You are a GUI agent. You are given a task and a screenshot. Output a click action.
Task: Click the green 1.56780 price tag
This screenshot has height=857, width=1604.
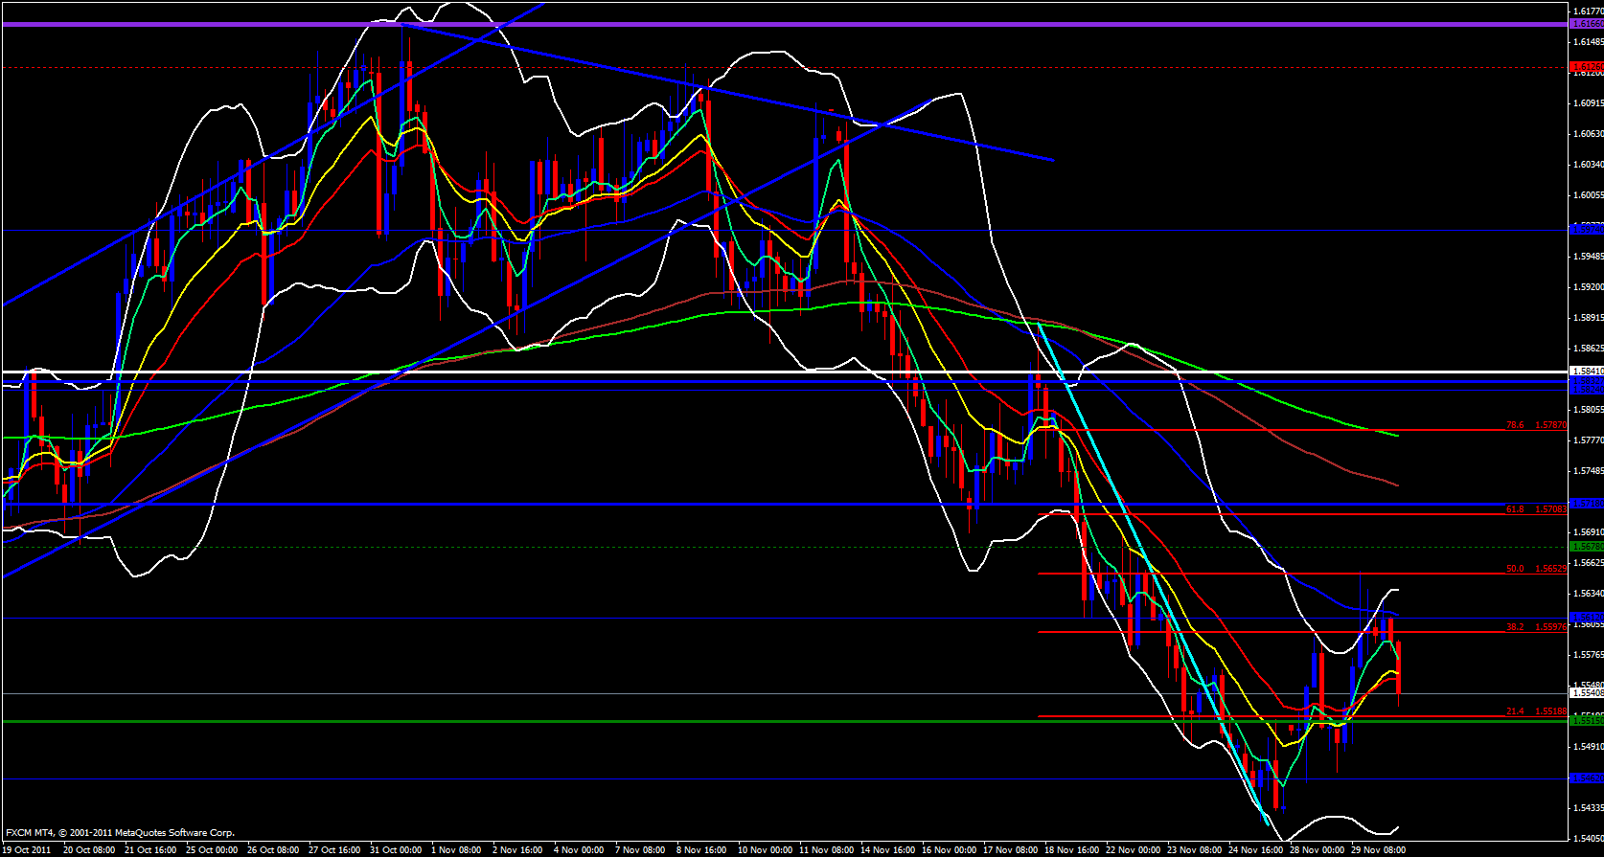click(x=1586, y=547)
